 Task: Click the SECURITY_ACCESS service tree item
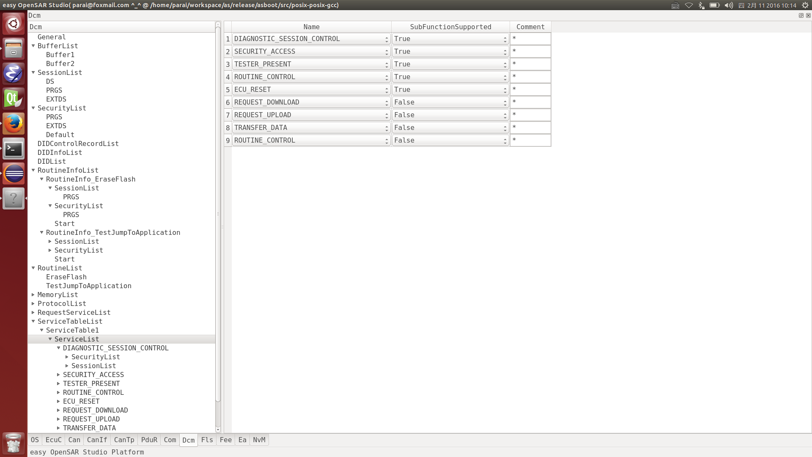pos(93,374)
